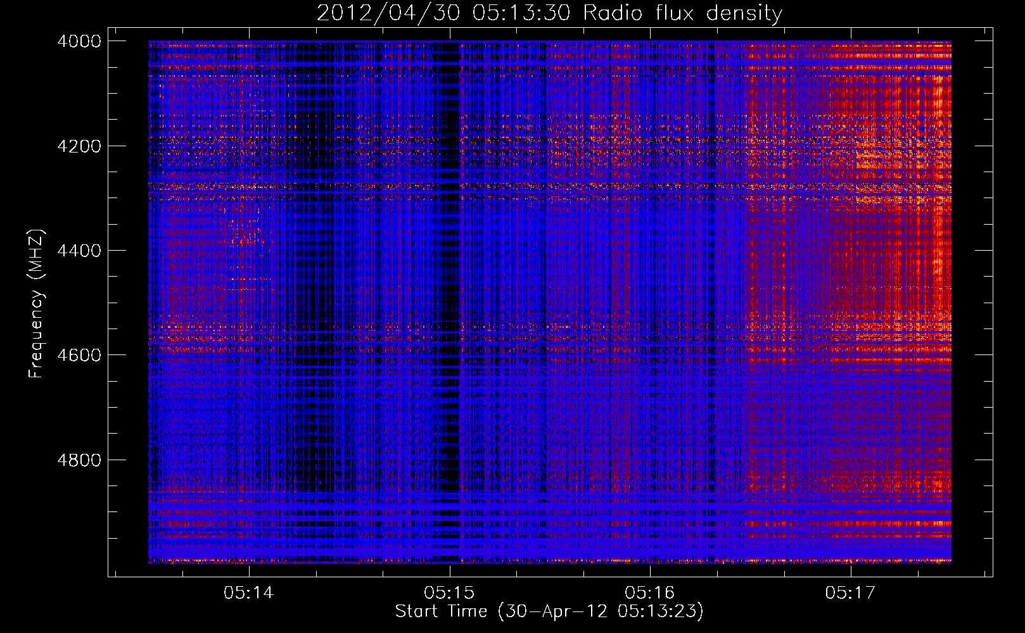Click the 05:17 time axis label
Image resolution: width=1025 pixels, height=633 pixels.
pos(850,592)
